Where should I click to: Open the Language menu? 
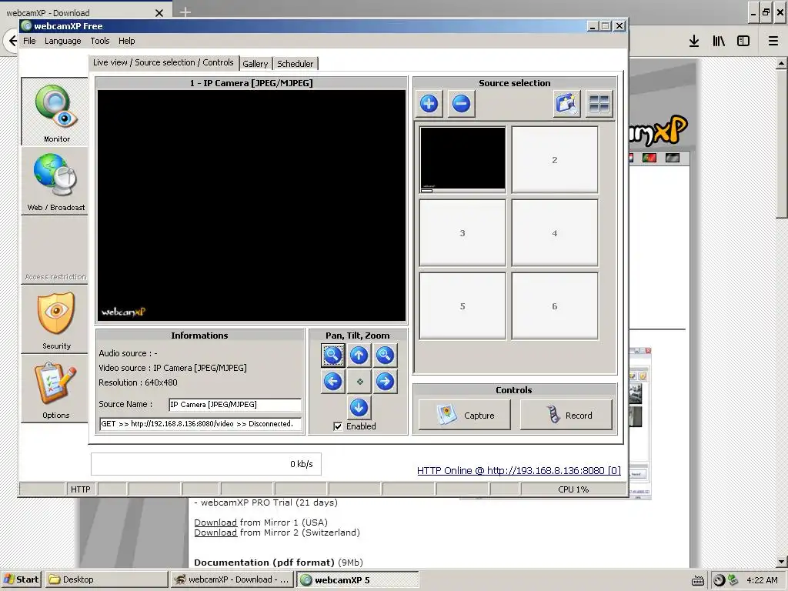coord(63,41)
